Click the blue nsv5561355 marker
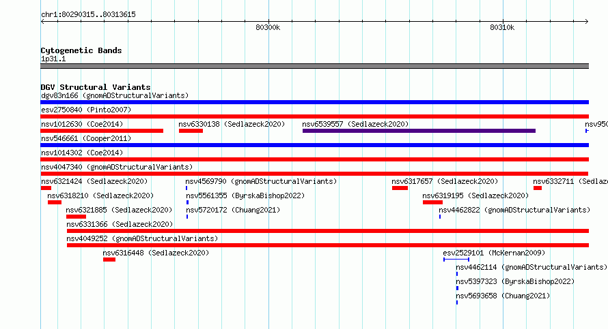 [188, 202]
